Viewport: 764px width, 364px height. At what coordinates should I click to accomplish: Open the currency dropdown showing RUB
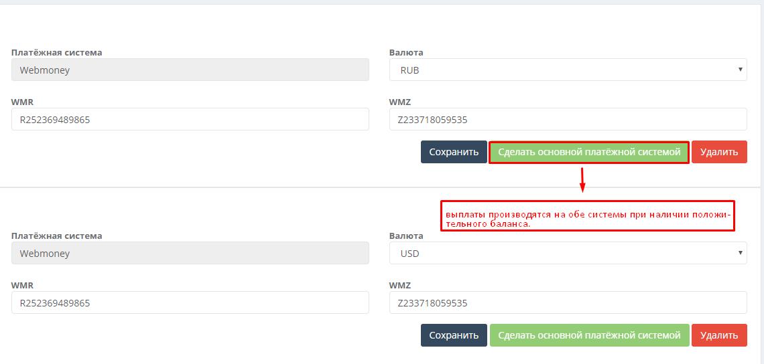click(567, 70)
